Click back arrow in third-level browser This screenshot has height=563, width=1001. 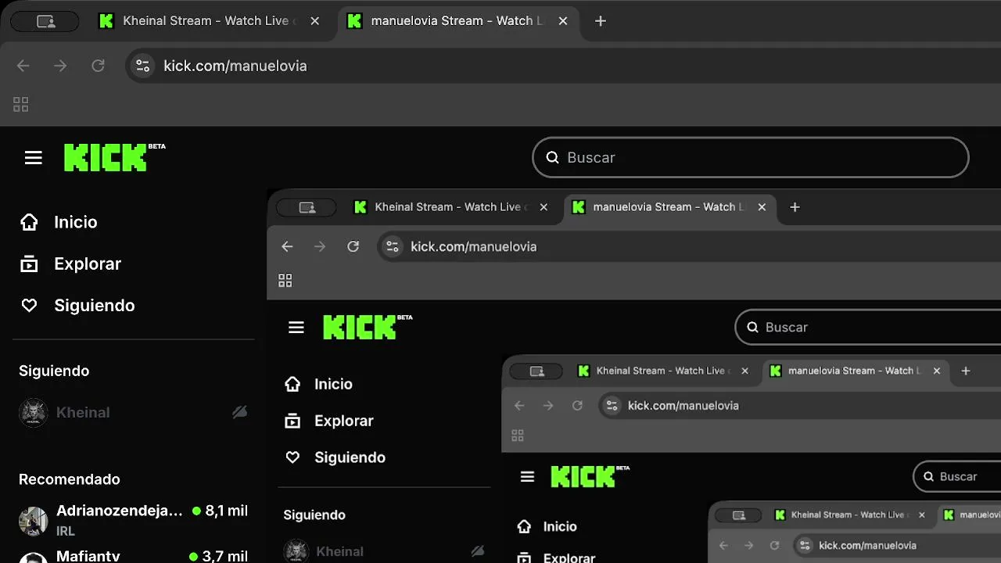click(519, 405)
